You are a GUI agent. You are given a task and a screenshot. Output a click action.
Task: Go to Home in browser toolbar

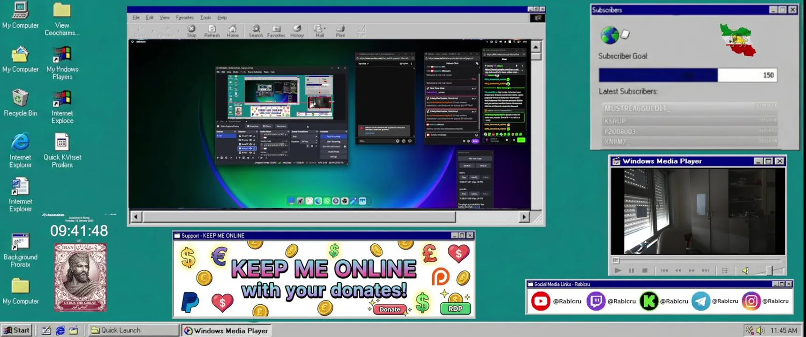233,31
